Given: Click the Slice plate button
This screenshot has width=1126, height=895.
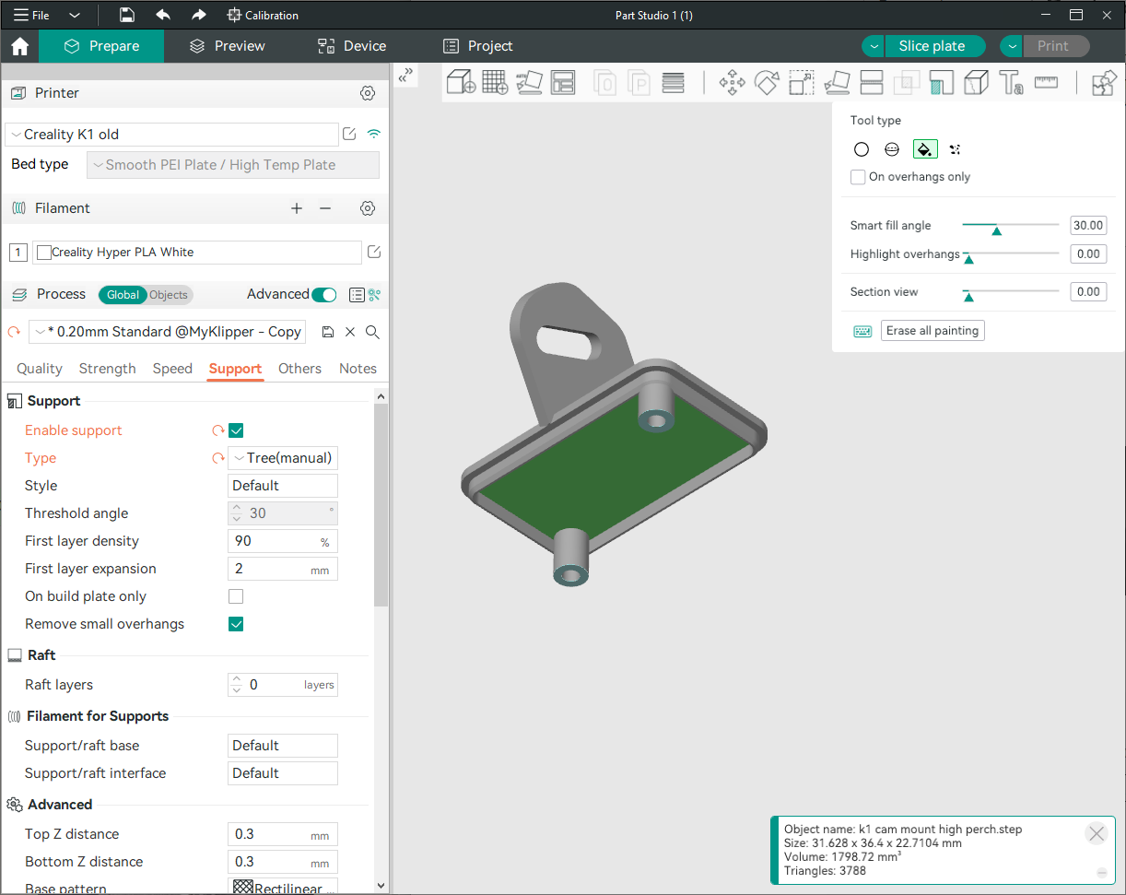Looking at the screenshot, I should pyautogui.click(x=932, y=46).
